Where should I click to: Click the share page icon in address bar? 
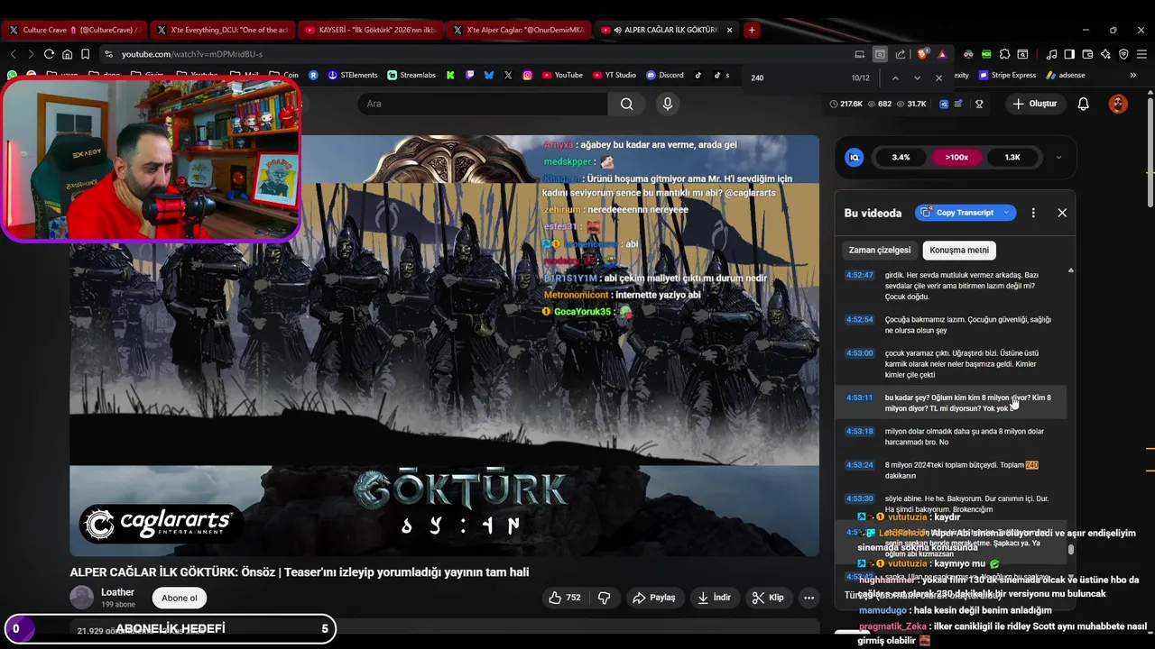tap(901, 54)
